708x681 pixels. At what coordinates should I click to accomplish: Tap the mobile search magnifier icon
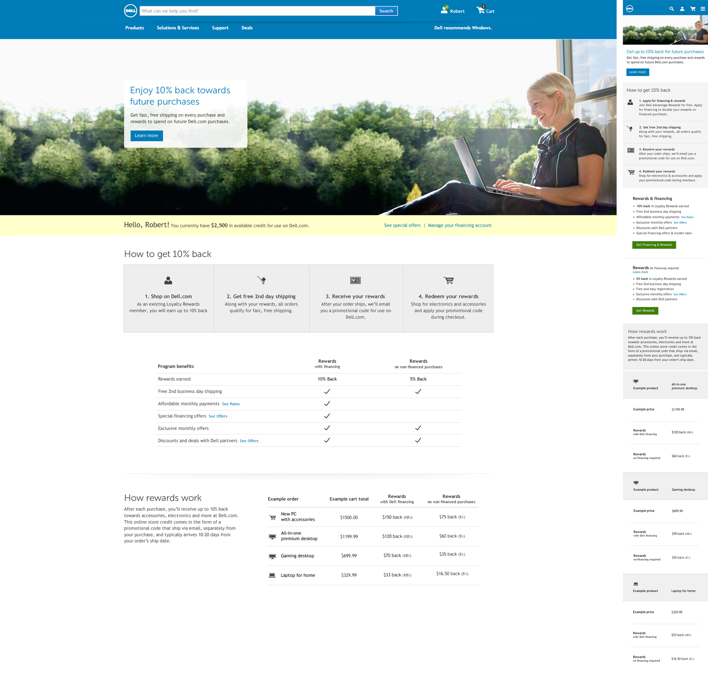coord(671,9)
